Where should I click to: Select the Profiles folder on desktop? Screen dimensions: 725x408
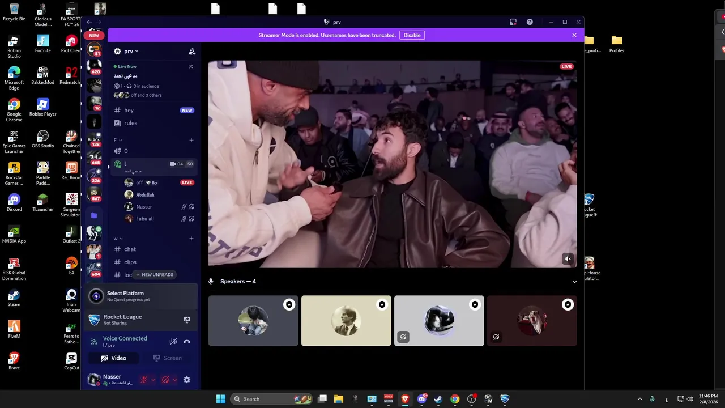pyautogui.click(x=617, y=44)
